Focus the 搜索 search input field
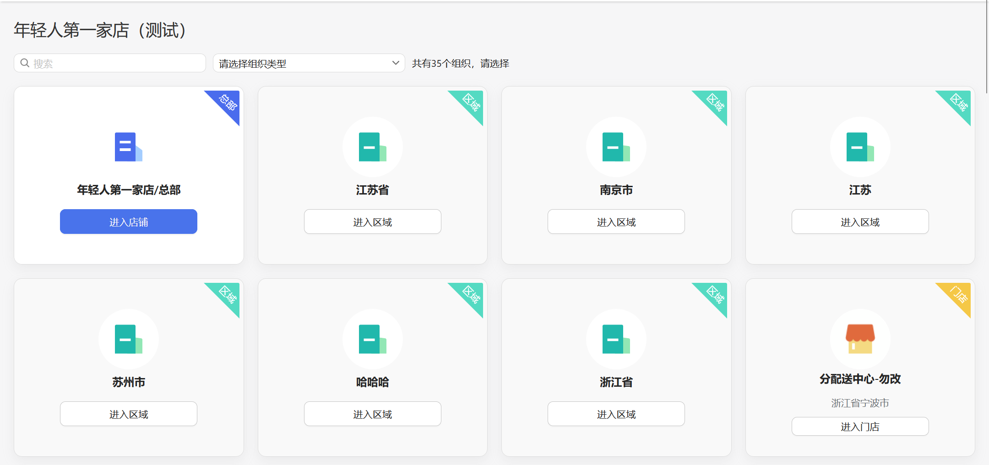 pos(110,63)
